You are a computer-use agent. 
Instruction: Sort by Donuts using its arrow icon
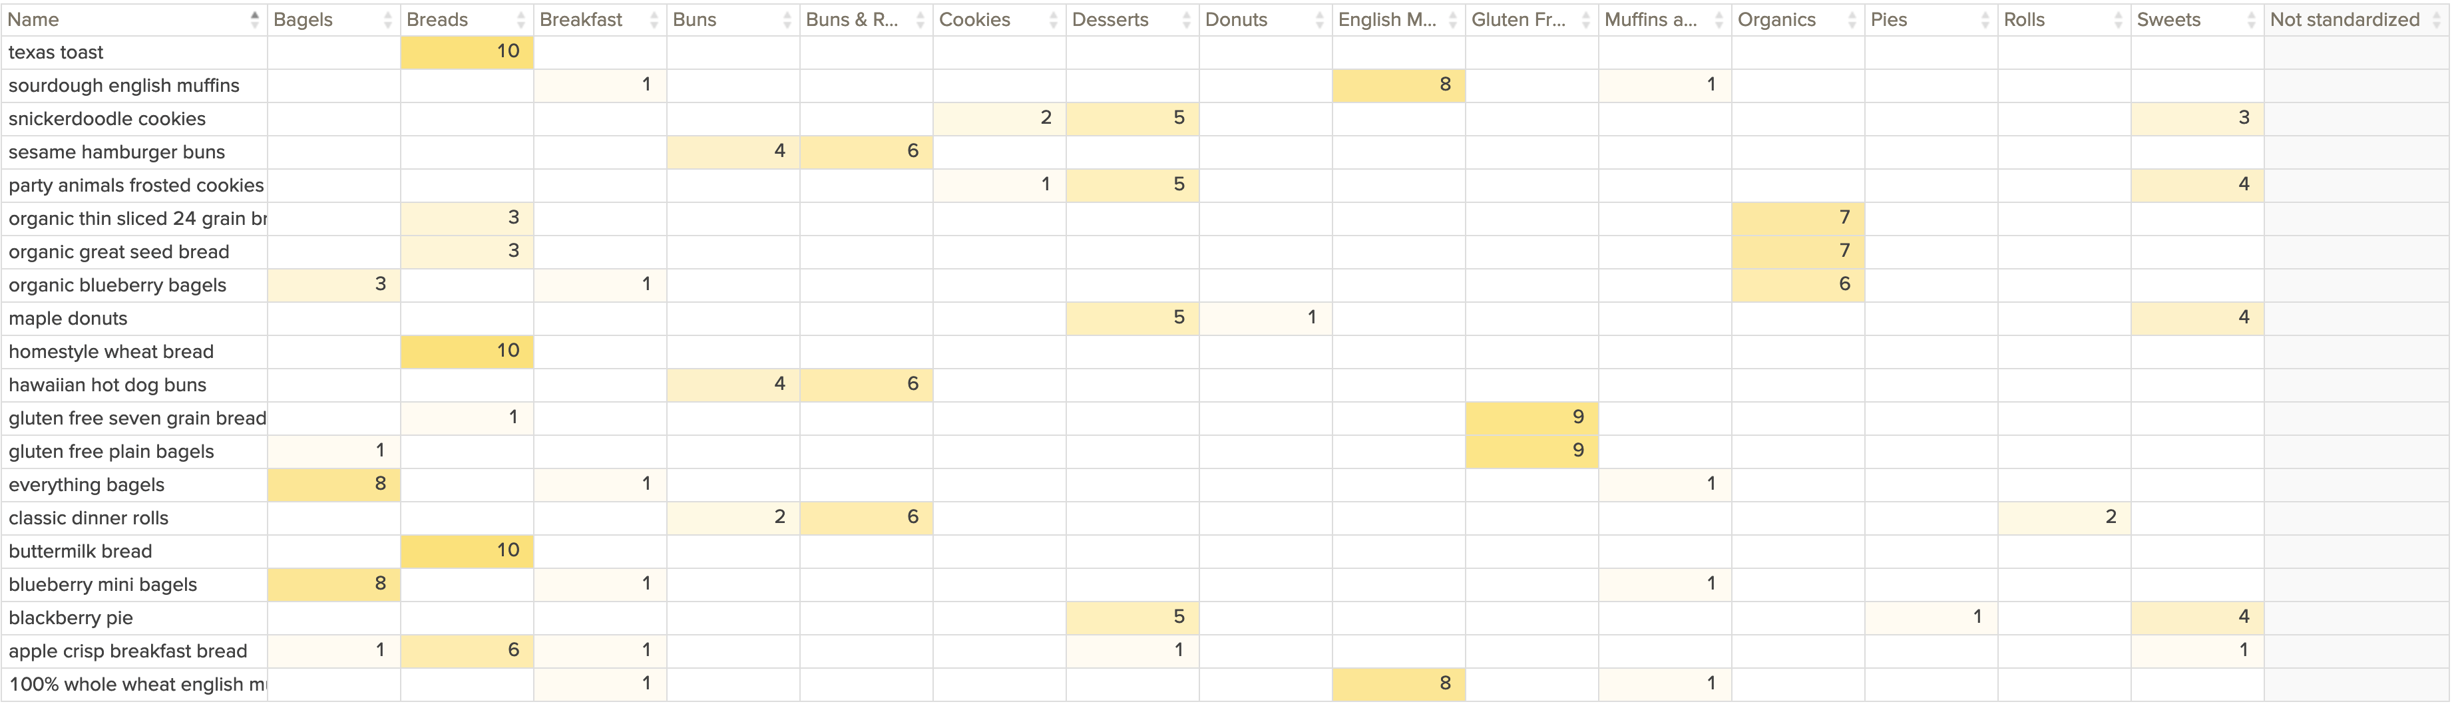pos(1319,20)
